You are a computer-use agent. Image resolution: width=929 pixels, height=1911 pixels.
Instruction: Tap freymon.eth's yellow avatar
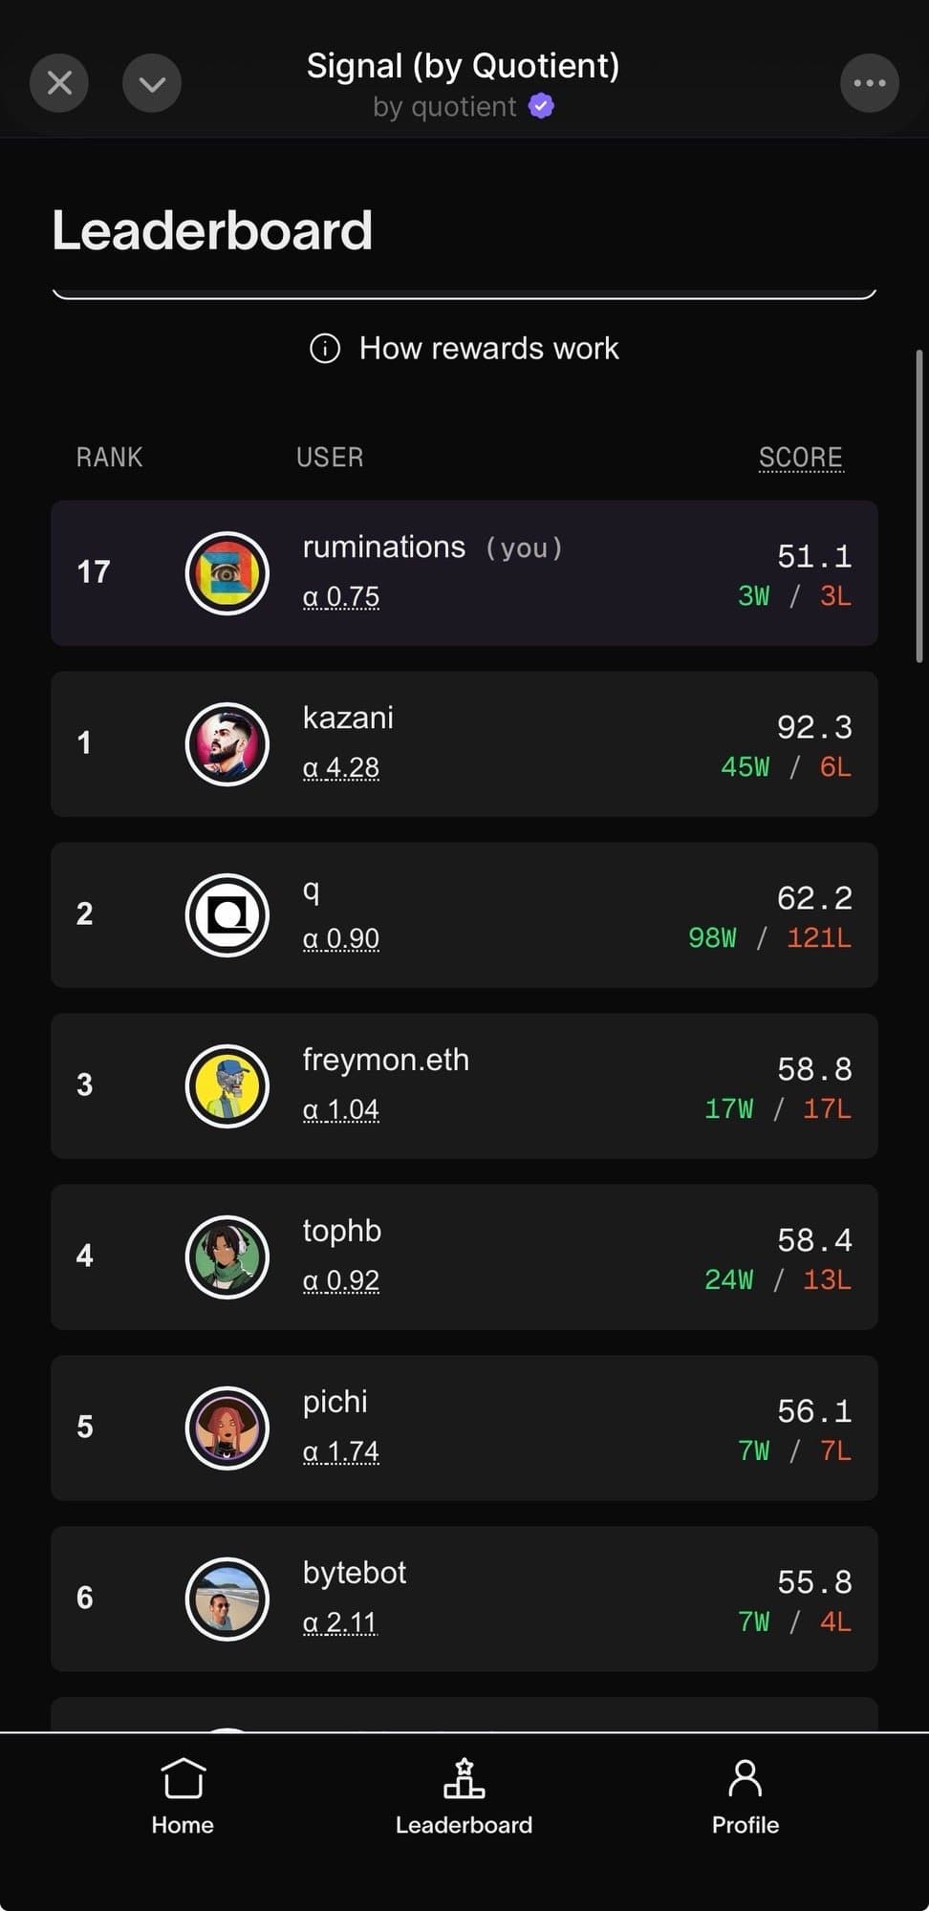pos(227,1086)
